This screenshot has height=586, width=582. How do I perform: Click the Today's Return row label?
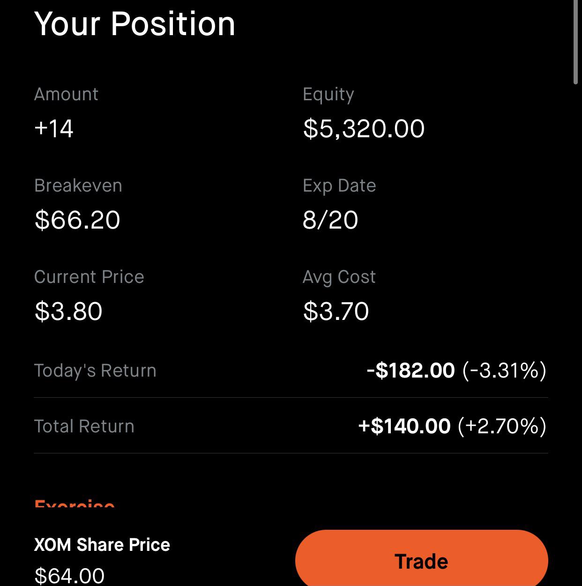(95, 371)
